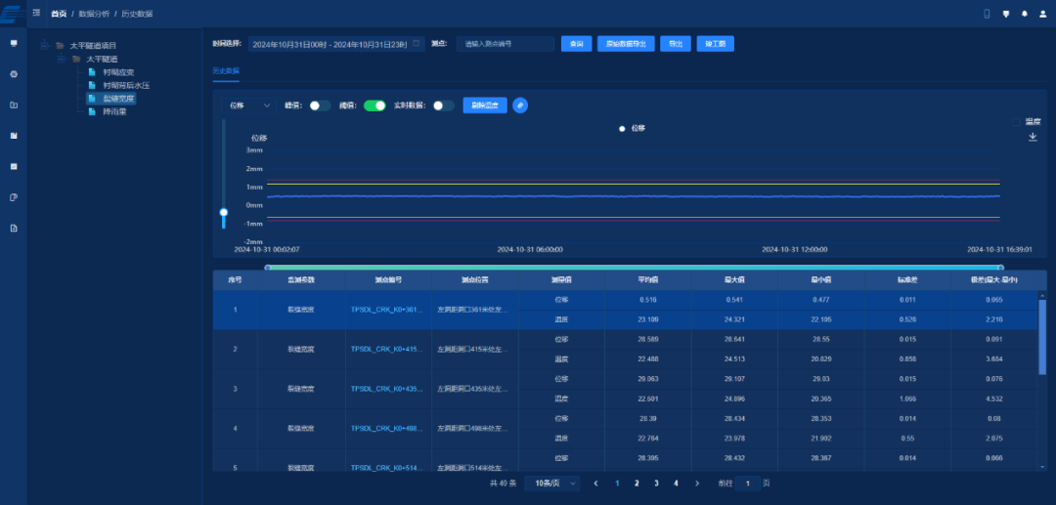This screenshot has width=1056, height=505.
Task: Select the 历史数据 tab
Action: point(226,71)
